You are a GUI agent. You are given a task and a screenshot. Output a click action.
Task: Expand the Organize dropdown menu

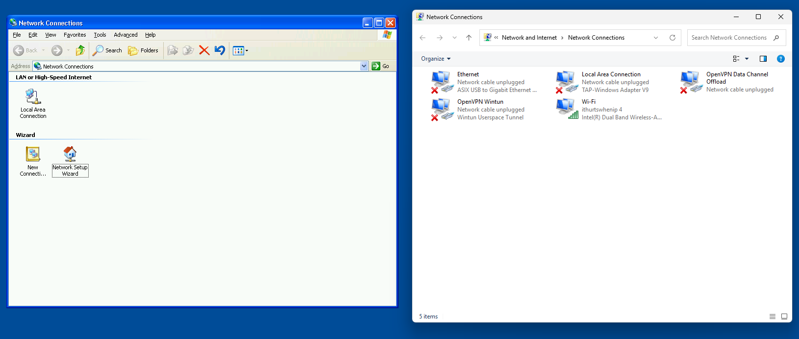435,59
